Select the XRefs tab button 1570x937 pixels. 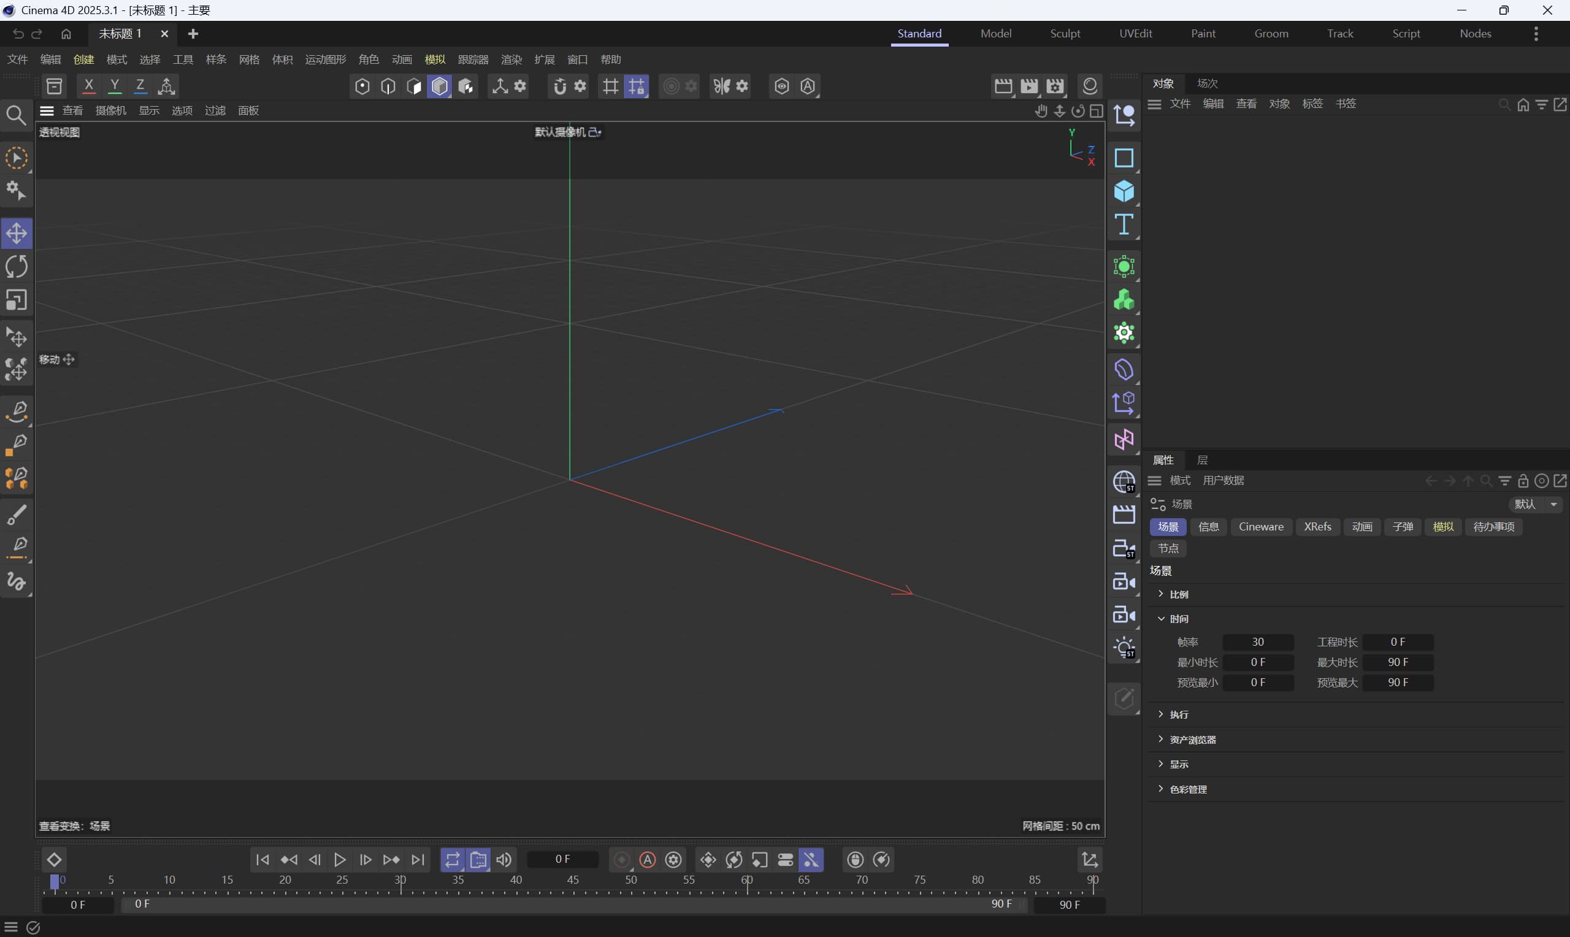tap(1317, 527)
